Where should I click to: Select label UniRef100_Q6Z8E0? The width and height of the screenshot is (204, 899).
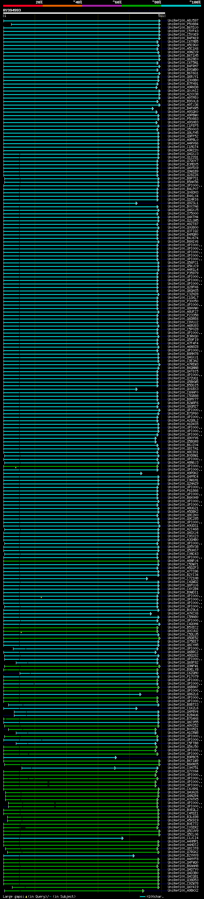[x=183, y=59]
